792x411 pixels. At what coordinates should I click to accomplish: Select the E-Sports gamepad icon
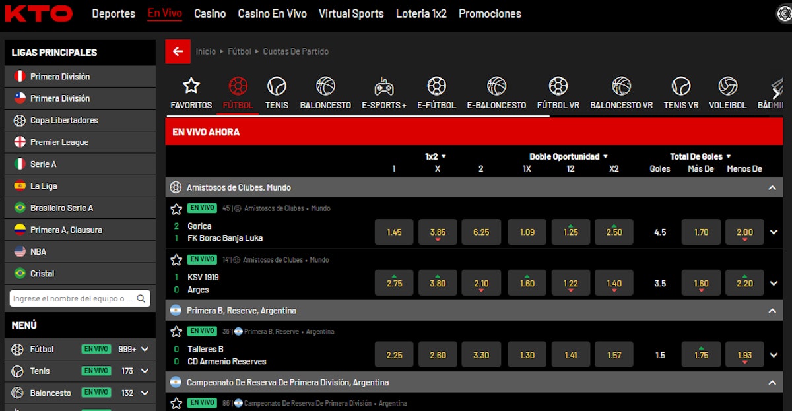pyautogui.click(x=383, y=86)
